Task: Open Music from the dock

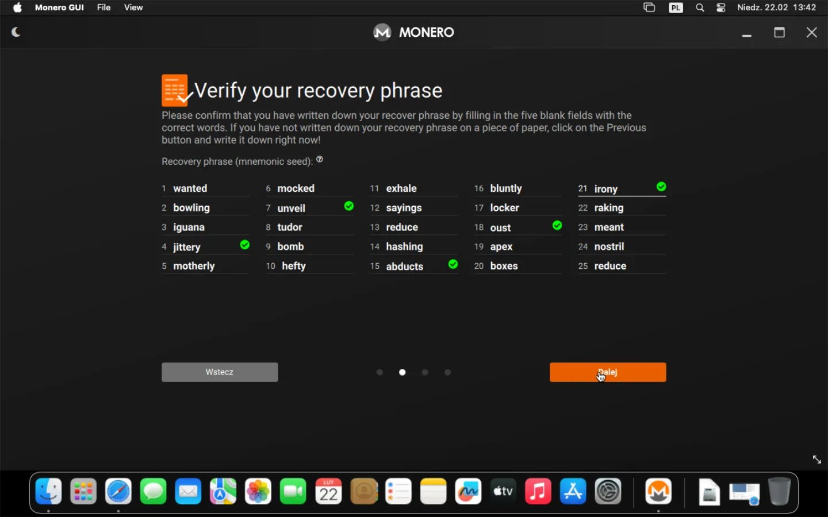Action: coord(538,492)
